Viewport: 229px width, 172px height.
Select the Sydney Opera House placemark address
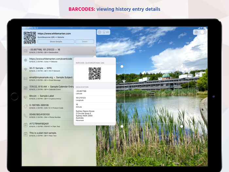click(85, 115)
